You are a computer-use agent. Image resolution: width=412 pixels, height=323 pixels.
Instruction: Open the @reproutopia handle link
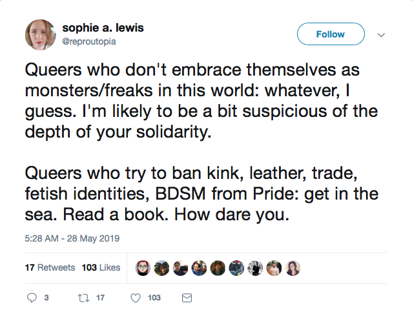[x=89, y=41]
